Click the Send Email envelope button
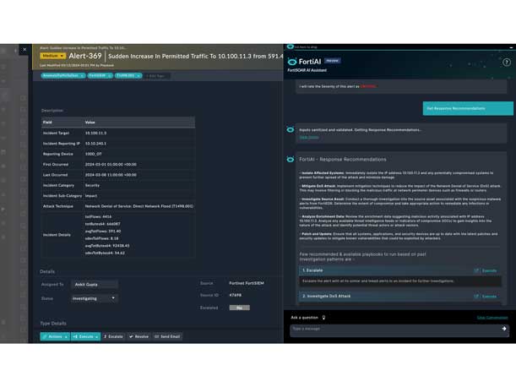516x387 pixels. [167, 336]
